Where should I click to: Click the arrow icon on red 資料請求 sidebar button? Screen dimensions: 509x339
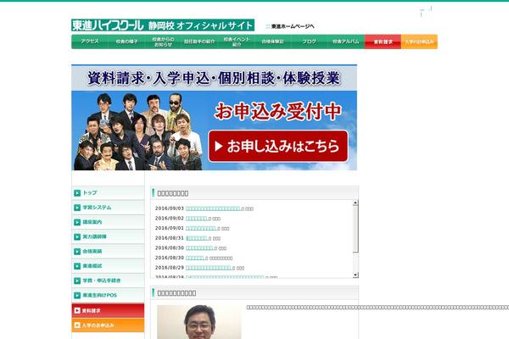coord(77,310)
